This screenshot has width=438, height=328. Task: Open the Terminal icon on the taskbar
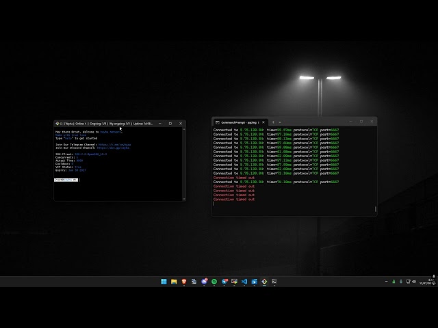pos(274,282)
